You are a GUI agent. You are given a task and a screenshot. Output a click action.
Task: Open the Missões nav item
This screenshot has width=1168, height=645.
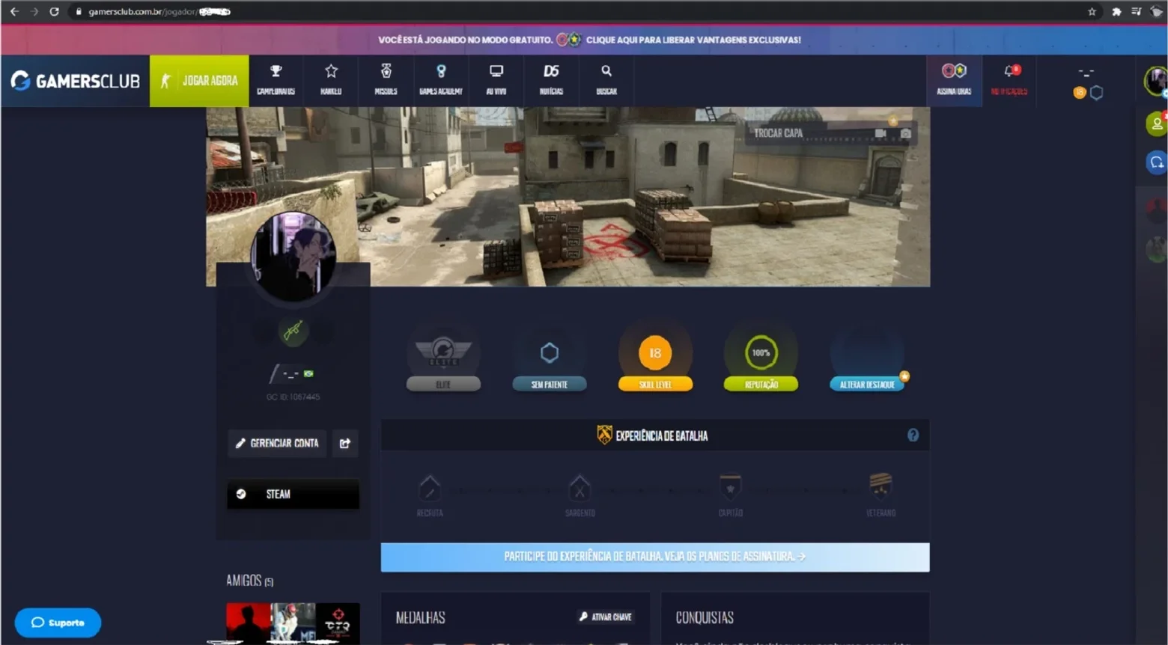click(386, 81)
